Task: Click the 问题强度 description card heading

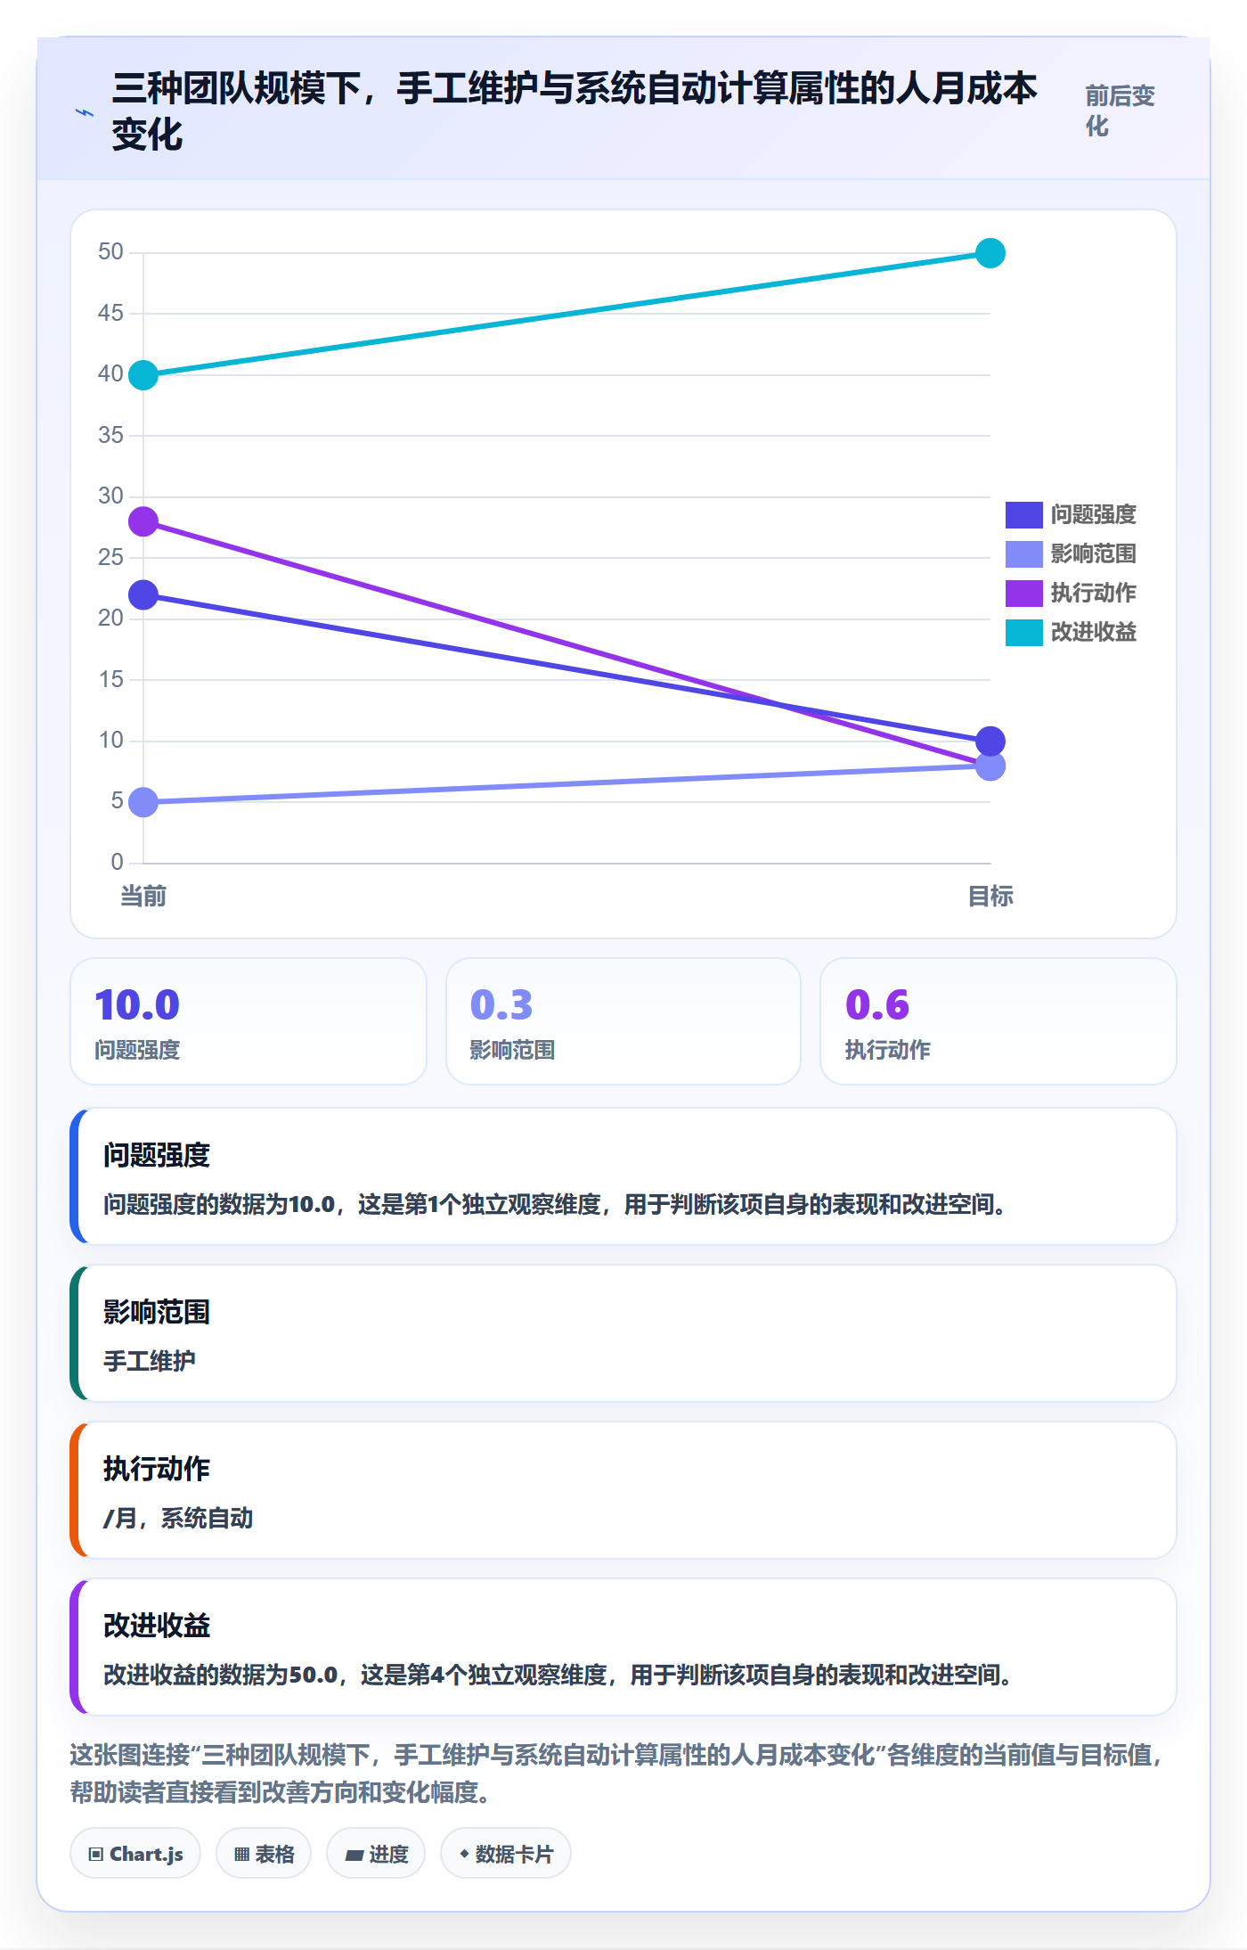Action: pyautogui.click(x=157, y=1155)
